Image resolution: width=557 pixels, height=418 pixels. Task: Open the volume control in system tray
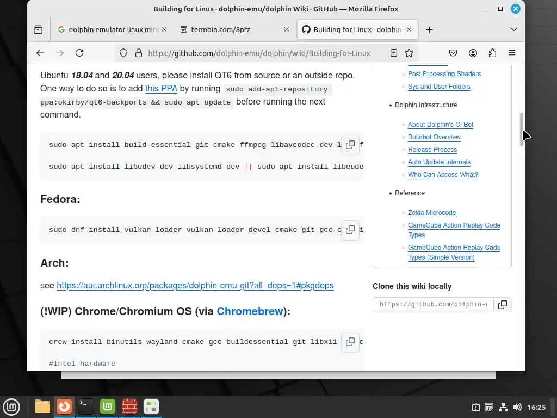517,407
